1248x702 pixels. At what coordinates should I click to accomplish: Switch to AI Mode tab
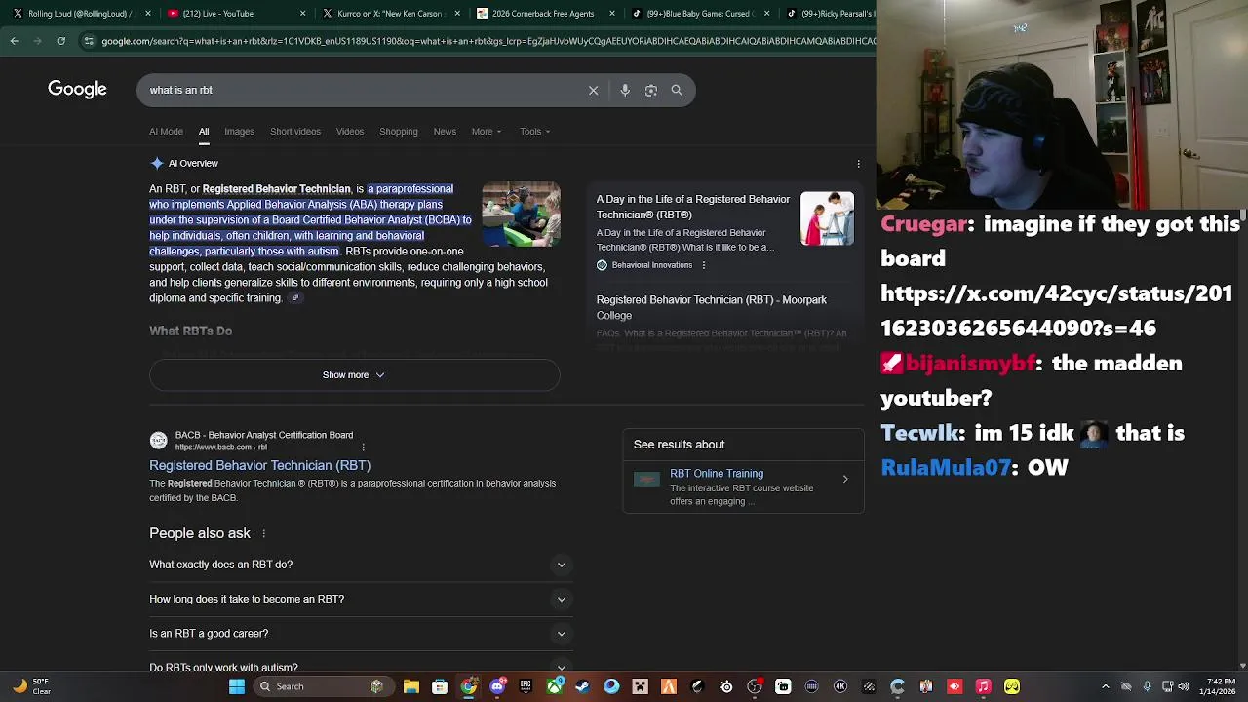[166, 131]
